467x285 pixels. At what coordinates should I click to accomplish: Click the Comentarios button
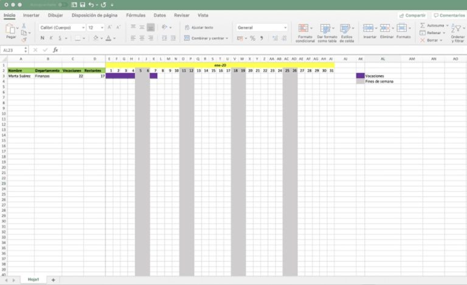[x=449, y=15]
